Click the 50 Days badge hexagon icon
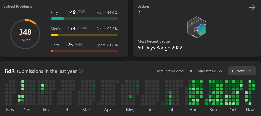 (197, 27)
